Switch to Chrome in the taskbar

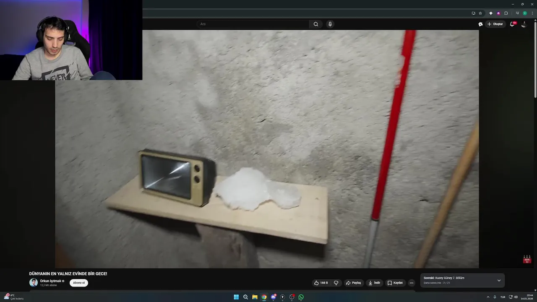pyautogui.click(x=264, y=297)
